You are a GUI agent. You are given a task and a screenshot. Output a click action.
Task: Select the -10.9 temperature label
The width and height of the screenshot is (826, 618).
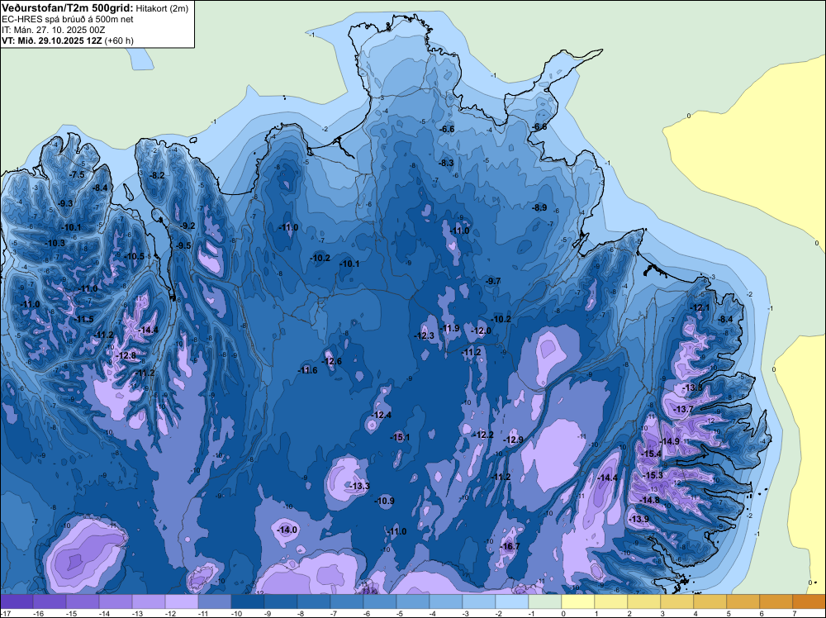tap(385, 502)
